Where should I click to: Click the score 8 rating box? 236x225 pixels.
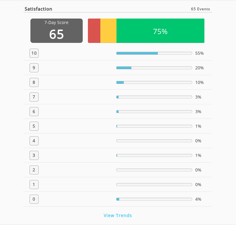34,82
